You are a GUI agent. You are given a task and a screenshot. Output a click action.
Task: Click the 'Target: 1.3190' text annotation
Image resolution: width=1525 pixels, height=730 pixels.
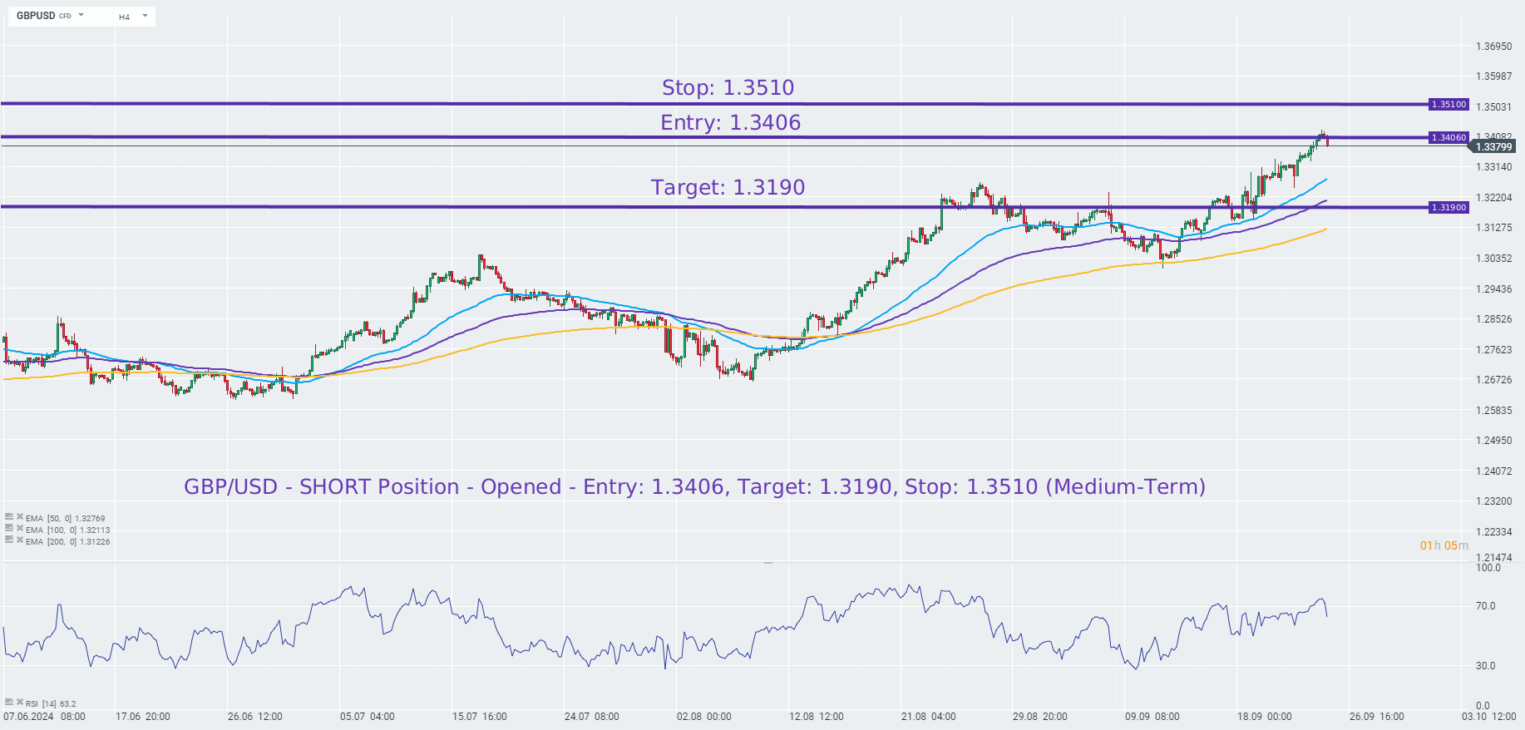(x=728, y=187)
